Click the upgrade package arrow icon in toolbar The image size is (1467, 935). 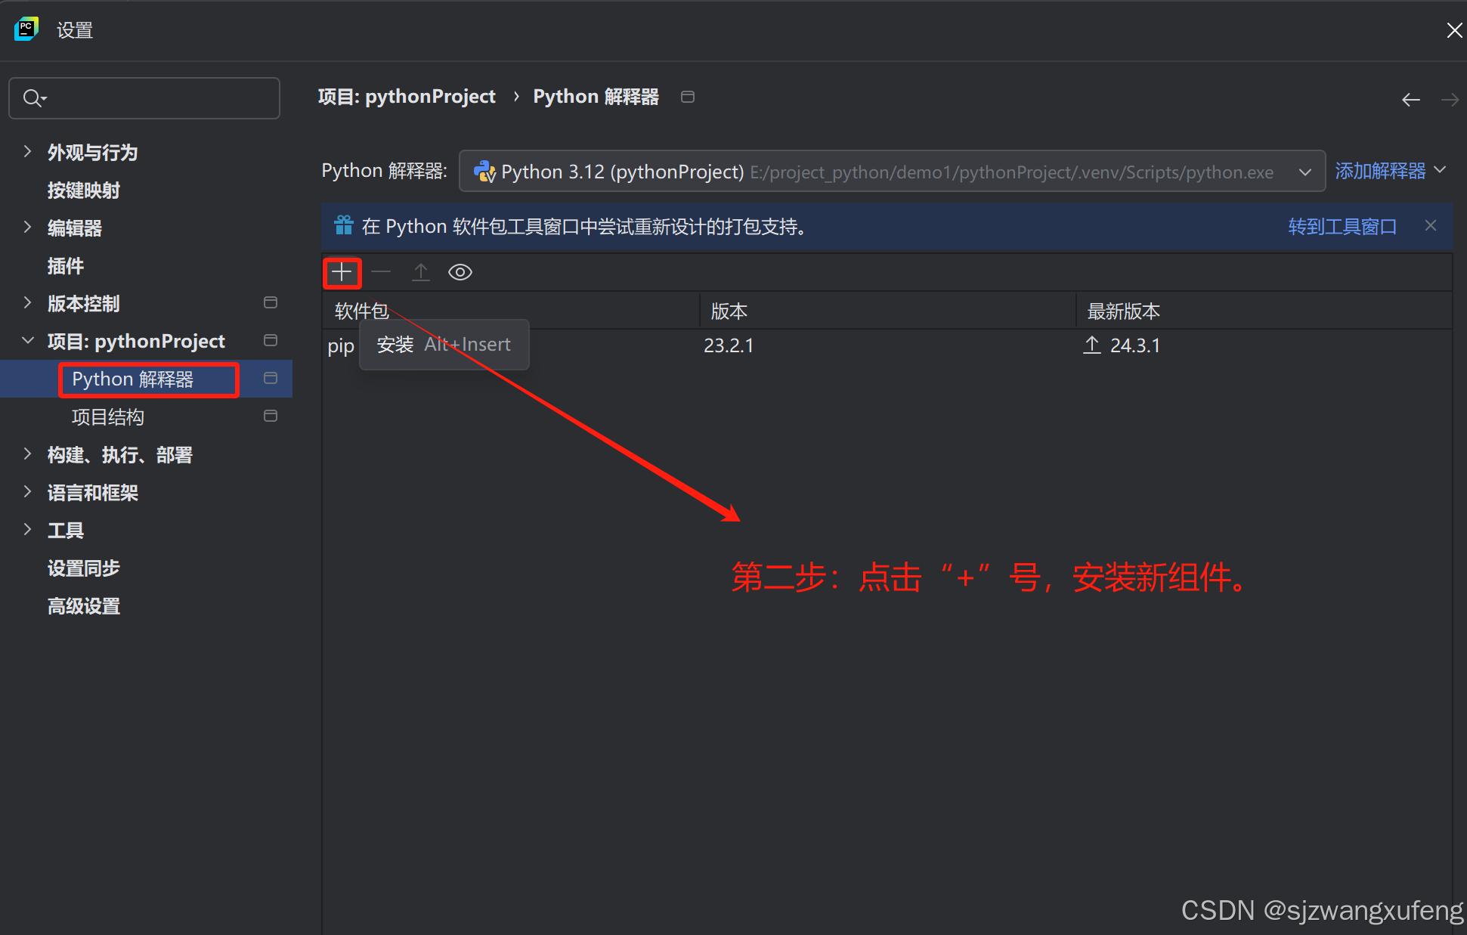point(420,272)
